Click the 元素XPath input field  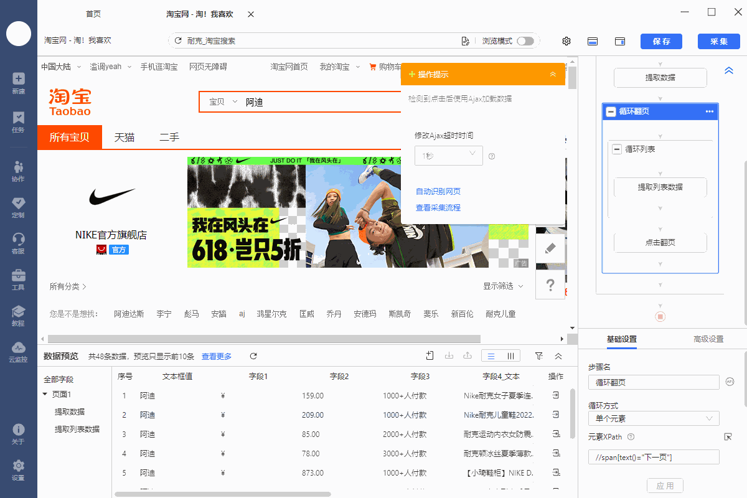pyautogui.click(x=654, y=458)
